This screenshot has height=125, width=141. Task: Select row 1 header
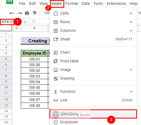click(x=6, y=34)
